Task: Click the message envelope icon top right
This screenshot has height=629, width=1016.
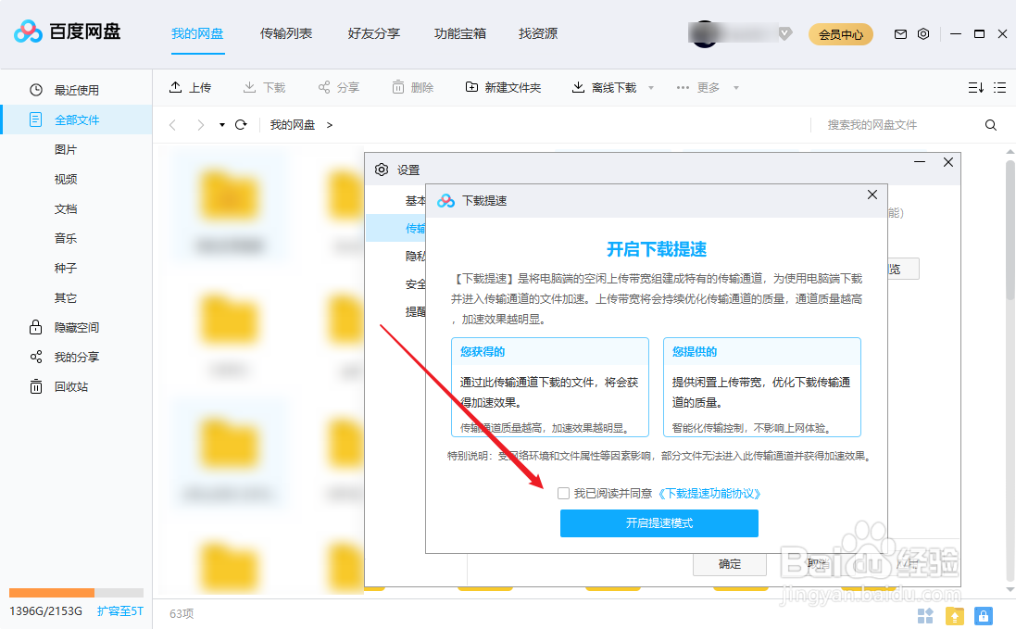Action: click(x=899, y=33)
